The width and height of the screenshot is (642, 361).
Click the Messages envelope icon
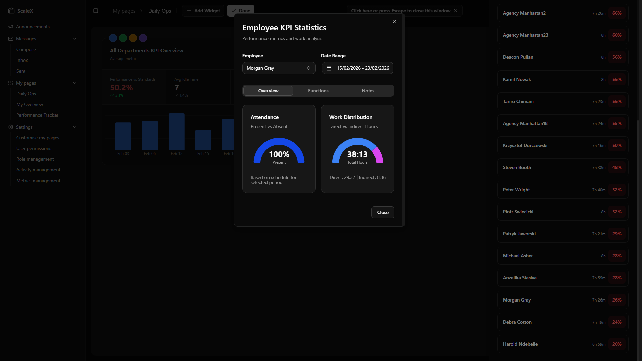click(x=11, y=39)
